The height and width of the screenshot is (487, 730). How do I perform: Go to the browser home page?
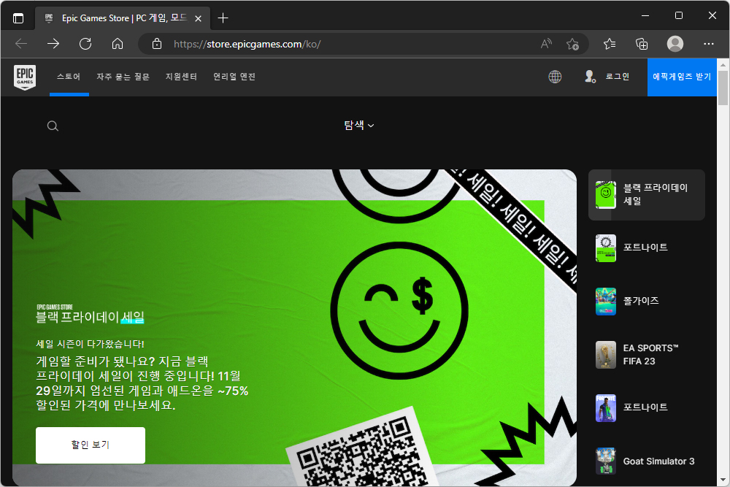[x=118, y=44]
